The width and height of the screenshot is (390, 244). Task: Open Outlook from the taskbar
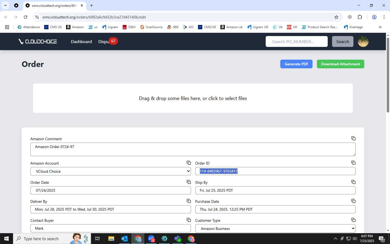125,239
